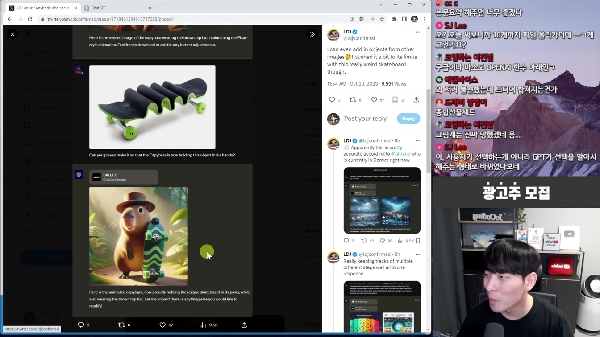Like the main tweet with 67 likes
The width and height of the screenshot is (600, 337).
(x=374, y=100)
